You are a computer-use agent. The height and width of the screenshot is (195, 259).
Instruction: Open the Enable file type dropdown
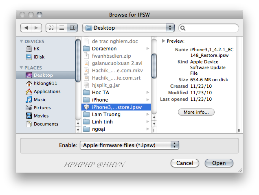[129, 145]
